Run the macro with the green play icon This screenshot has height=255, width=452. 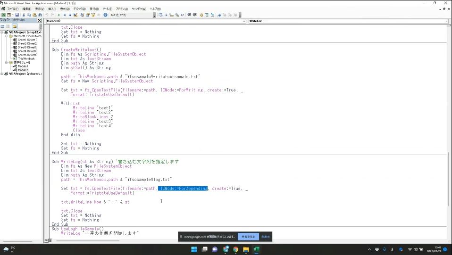59,15
